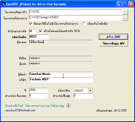Click the composer field below artist
Screen dimensions: 135x122
61,64
